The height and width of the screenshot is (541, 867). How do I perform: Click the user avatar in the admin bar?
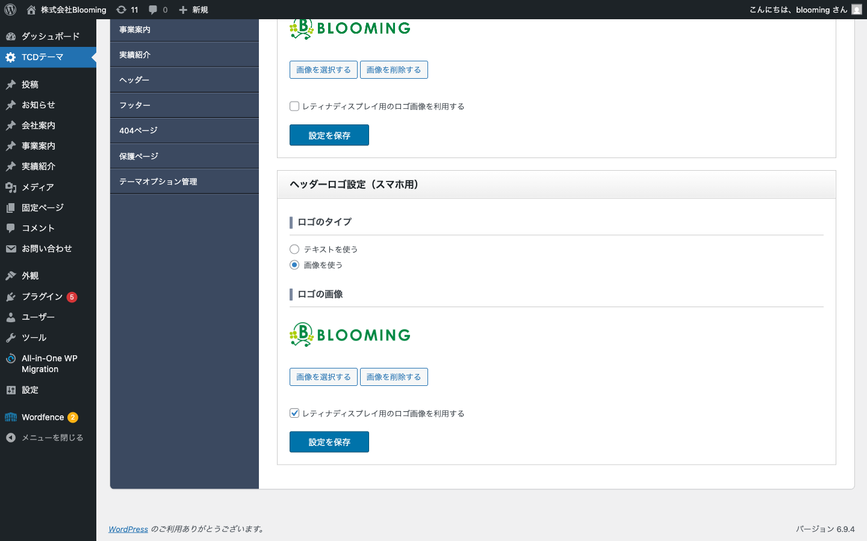(857, 10)
